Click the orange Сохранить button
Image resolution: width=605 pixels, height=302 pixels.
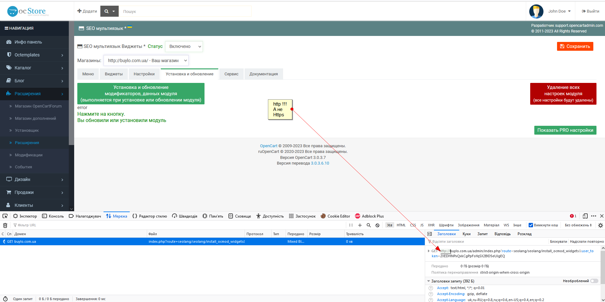click(x=575, y=46)
